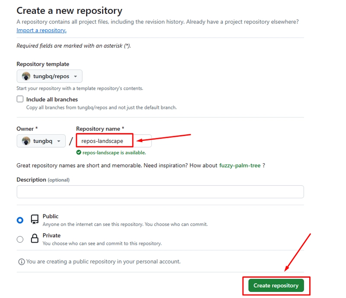
Task: Click the info icon beside public repository notice
Action: click(21, 262)
